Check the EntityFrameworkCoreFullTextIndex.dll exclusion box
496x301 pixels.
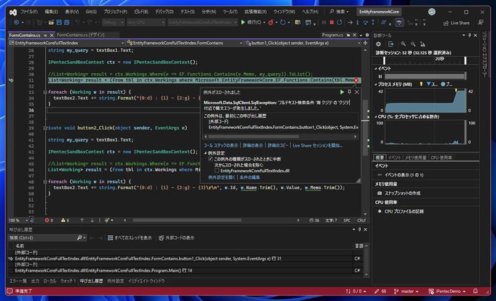[216, 171]
